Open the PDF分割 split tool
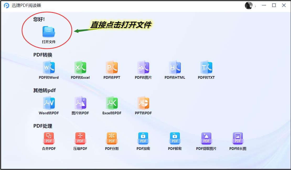 pyautogui.click(x=112, y=138)
